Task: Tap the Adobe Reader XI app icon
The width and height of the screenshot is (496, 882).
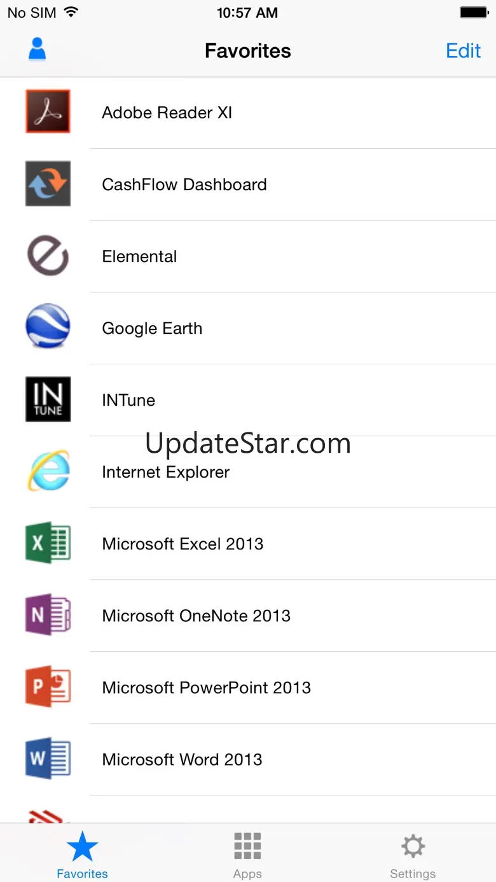Action: 48,112
